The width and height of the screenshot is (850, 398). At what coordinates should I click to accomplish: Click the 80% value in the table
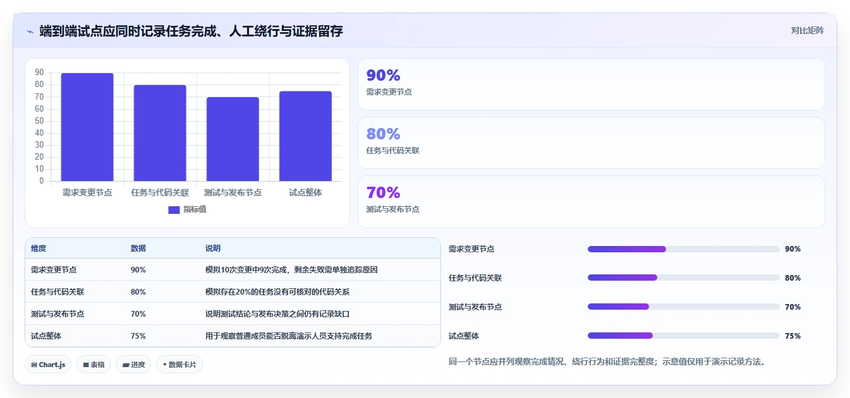click(138, 292)
